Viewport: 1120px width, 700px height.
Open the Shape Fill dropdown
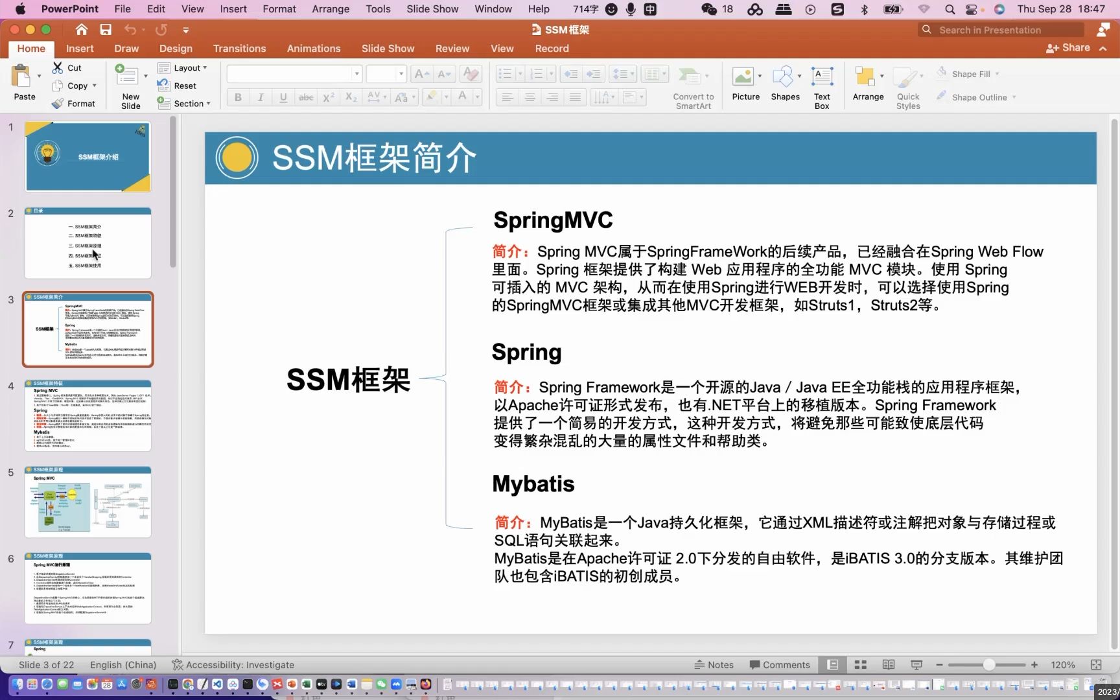(972, 73)
